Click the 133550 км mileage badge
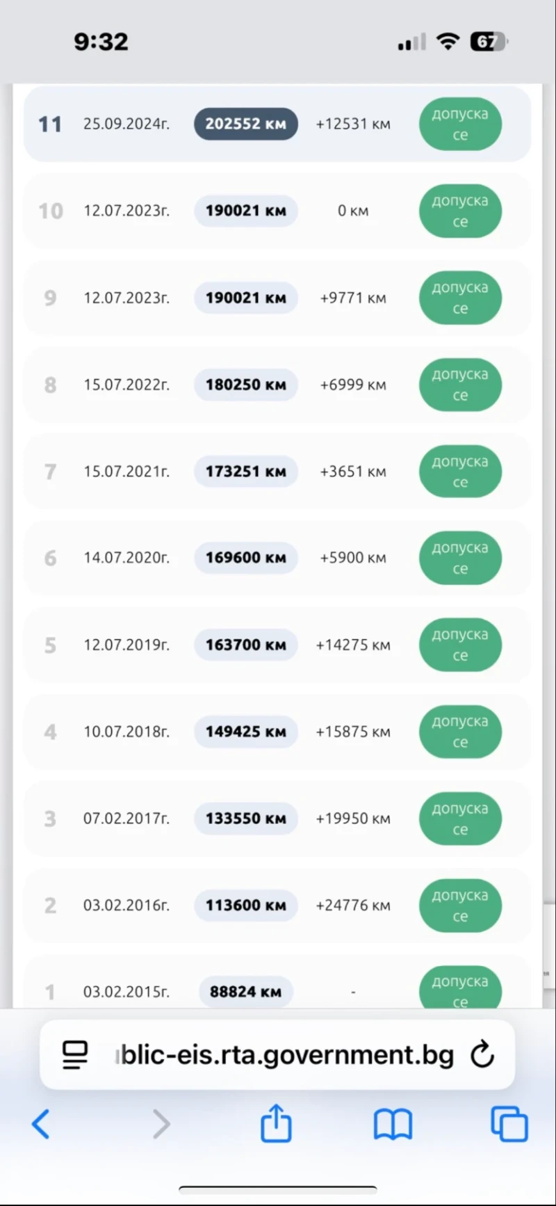The image size is (556, 1206). click(x=245, y=819)
